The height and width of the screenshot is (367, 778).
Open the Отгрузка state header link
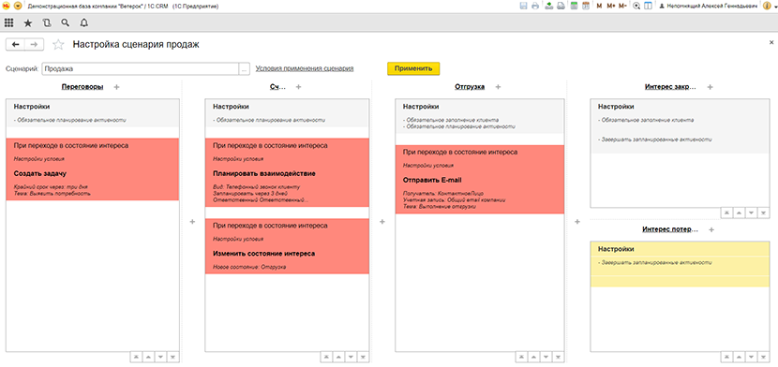(470, 87)
